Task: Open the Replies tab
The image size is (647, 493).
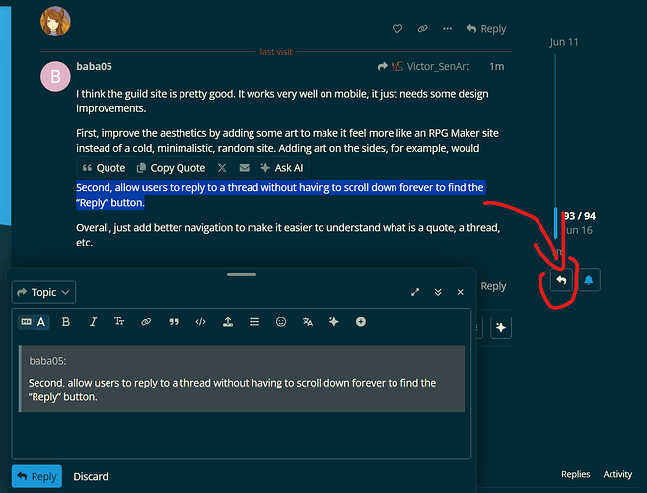Action: (x=576, y=474)
